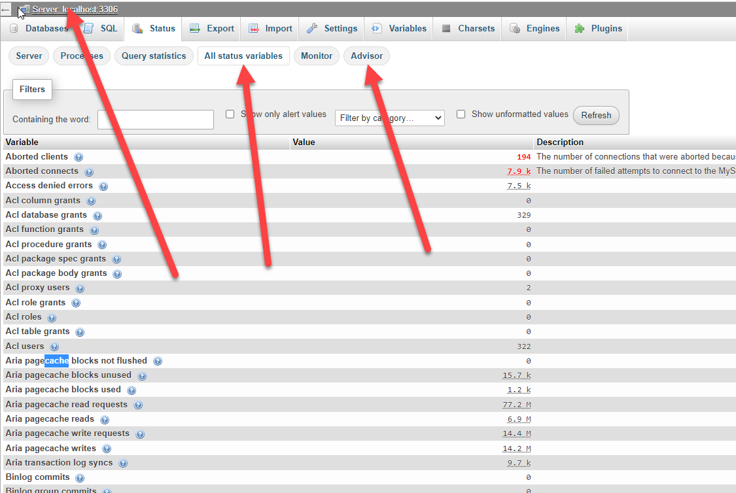Screen dimensions: 736x493
Task: Open help icon for Access denied errors
Action: (103, 186)
